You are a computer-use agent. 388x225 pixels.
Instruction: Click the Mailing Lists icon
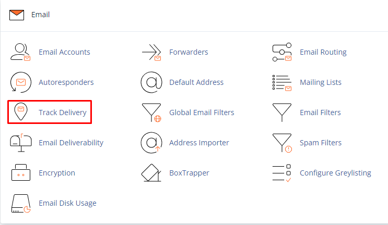point(282,83)
